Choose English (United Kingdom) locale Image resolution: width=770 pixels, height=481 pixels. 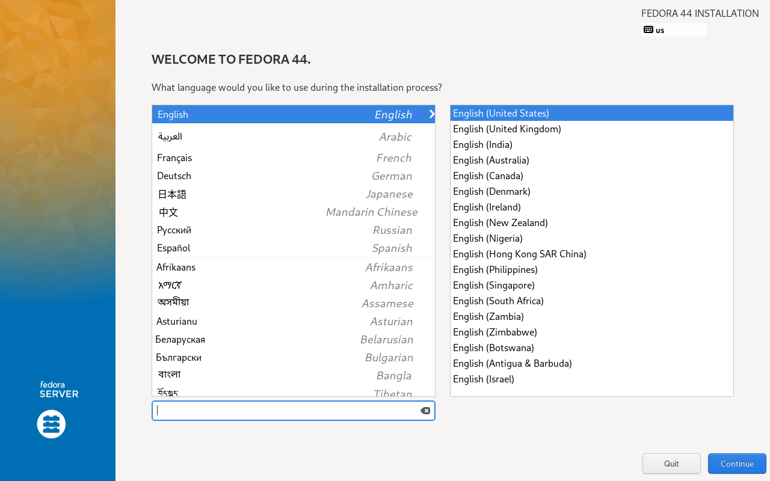(507, 129)
